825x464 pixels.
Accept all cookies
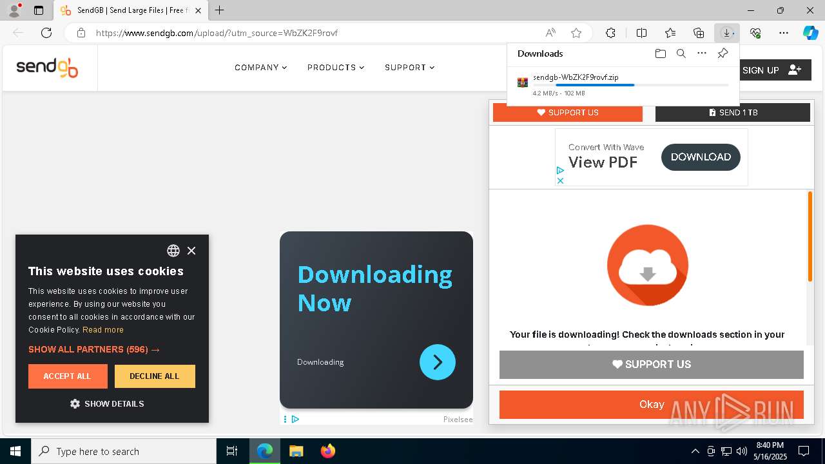coord(68,376)
